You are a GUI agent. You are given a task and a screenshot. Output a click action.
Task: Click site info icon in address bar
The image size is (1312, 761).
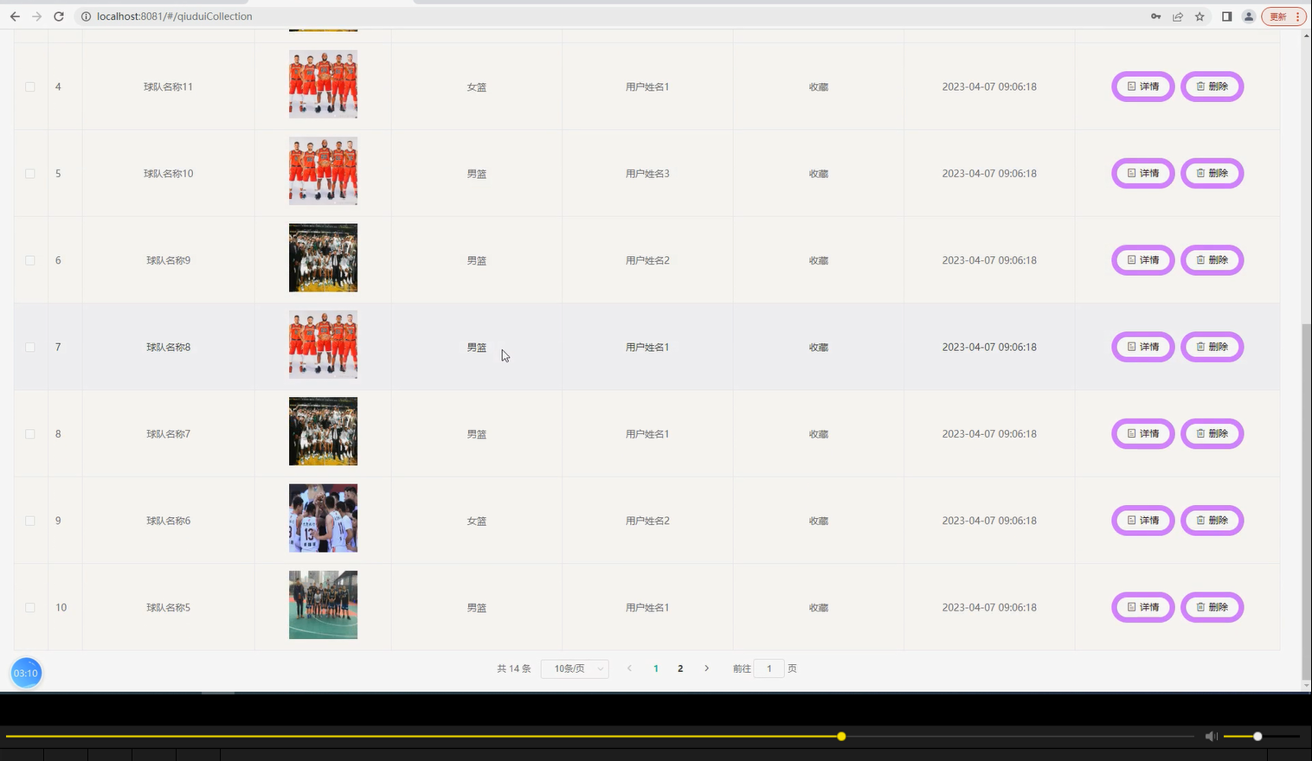pyautogui.click(x=86, y=16)
